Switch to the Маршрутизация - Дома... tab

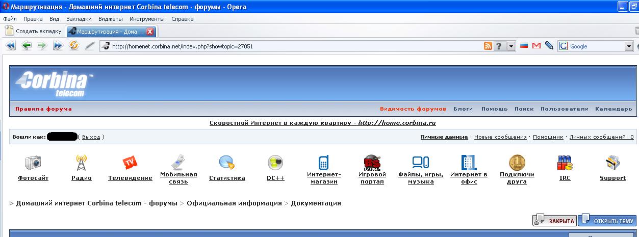tap(111, 31)
